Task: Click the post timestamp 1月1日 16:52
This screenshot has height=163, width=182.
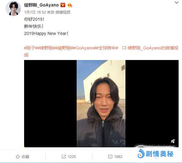Action: click(35, 12)
